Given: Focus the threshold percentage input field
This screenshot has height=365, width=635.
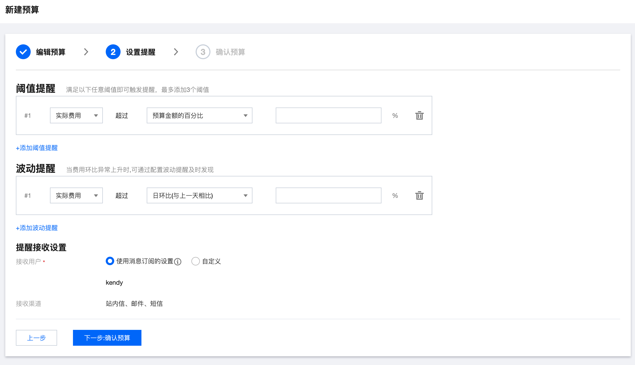Looking at the screenshot, I should (x=328, y=115).
